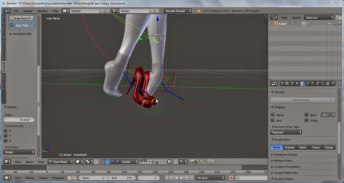Image resolution: width=344 pixels, height=183 pixels.
Task: Enable the X-Ray display checkbox
Action: click(x=306, y=120)
